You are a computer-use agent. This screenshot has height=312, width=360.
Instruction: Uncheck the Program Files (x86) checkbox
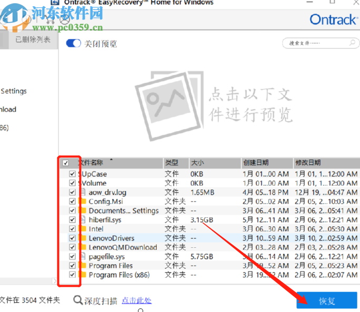tap(72, 275)
